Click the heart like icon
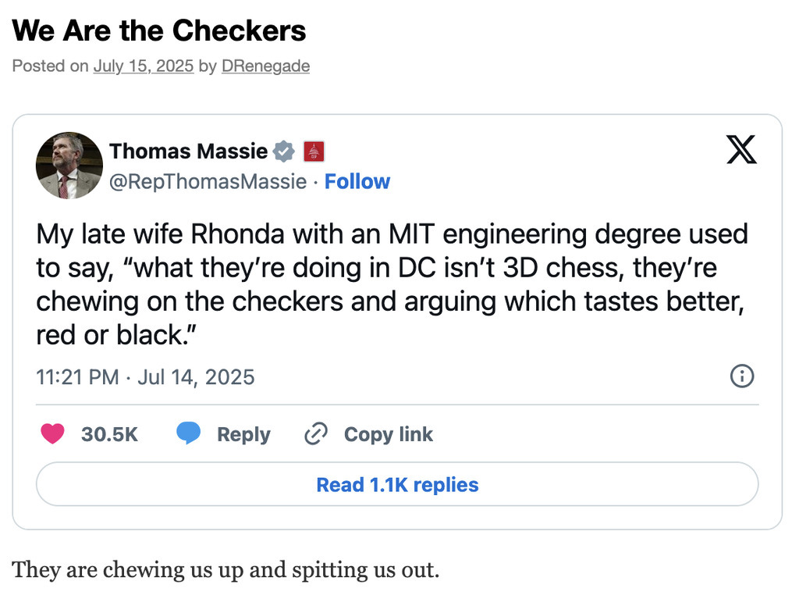The width and height of the screenshot is (799, 606). point(52,433)
